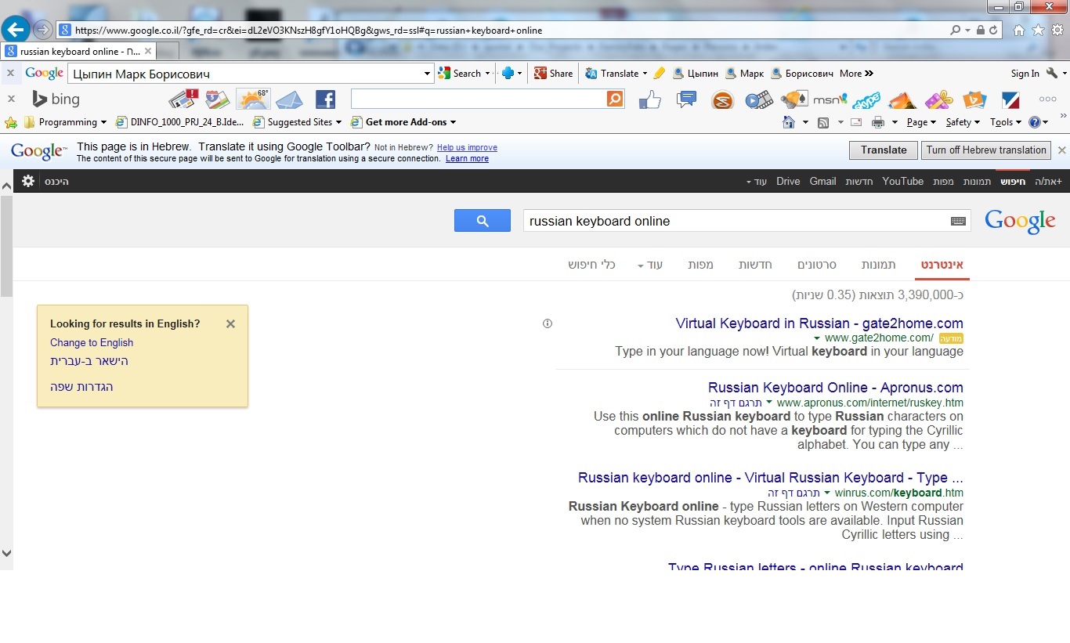Open the Google Toolbar Search dropdown arrow
Viewport: 1070px width, 643px height.
pyautogui.click(x=487, y=73)
